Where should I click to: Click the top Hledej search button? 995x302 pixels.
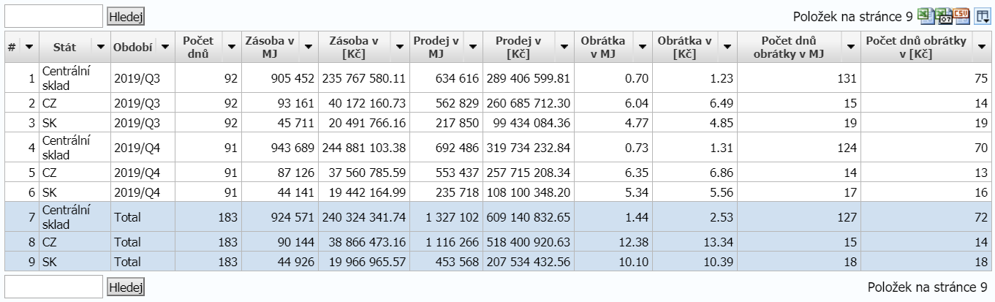126,15
